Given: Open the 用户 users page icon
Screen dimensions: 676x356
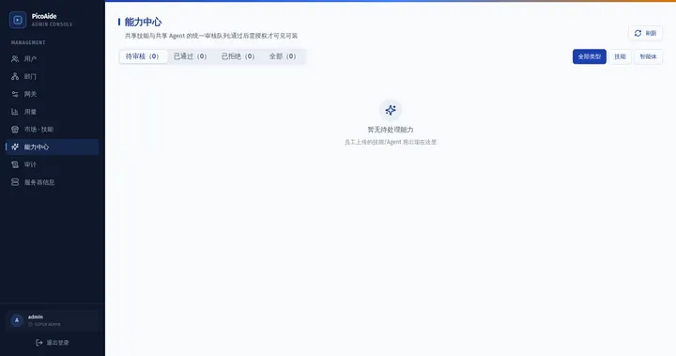Looking at the screenshot, I should [x=15, y=58].
